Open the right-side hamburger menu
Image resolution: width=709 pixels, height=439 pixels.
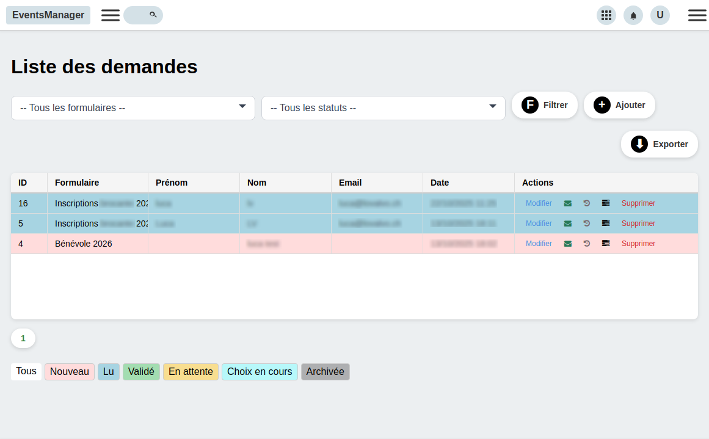click(x=697, y=15)
